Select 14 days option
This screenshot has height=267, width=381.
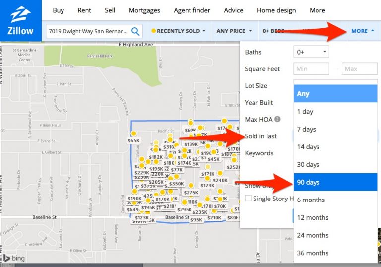point(335,147)
